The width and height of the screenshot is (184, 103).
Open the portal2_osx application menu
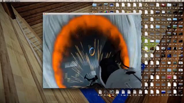9,1
